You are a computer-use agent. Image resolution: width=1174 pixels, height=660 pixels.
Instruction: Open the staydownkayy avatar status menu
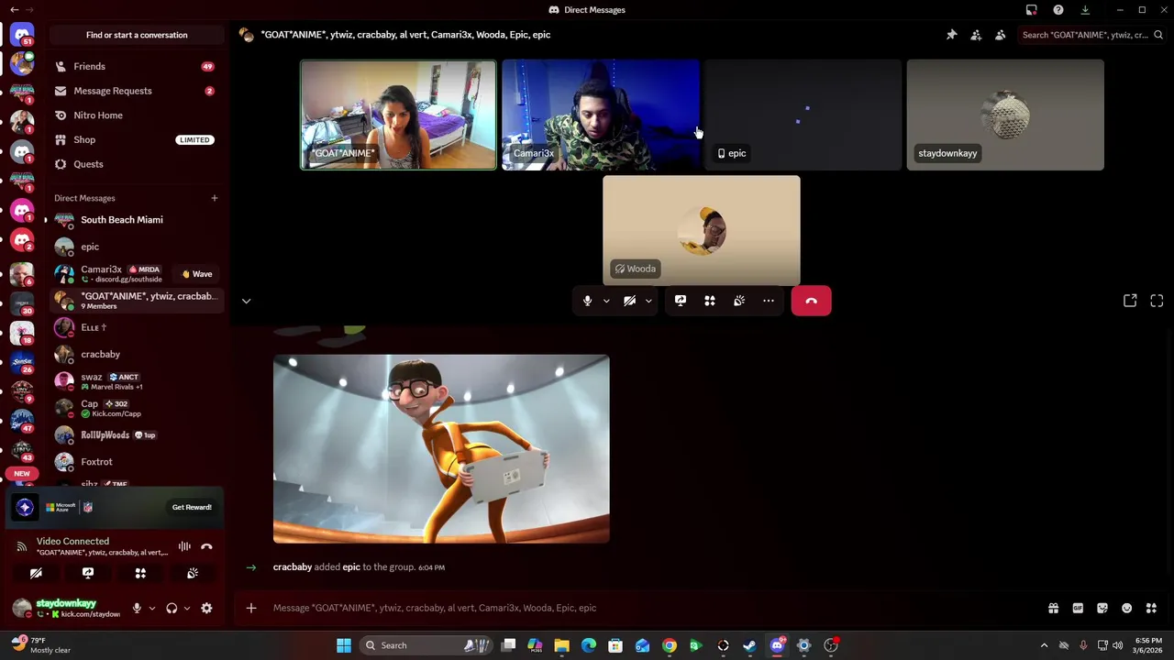[22, 608]
